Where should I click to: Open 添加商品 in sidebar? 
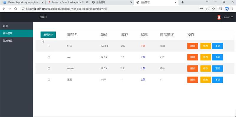[17, 41]
